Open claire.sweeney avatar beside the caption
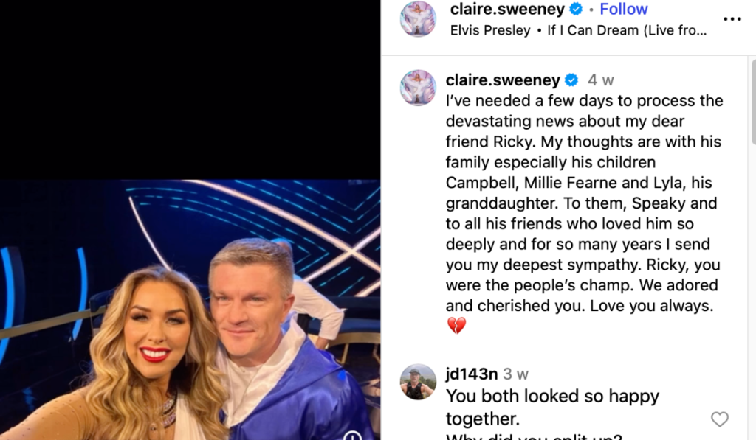This screenshot has width=756, height=440. click(x=418, y=88)
